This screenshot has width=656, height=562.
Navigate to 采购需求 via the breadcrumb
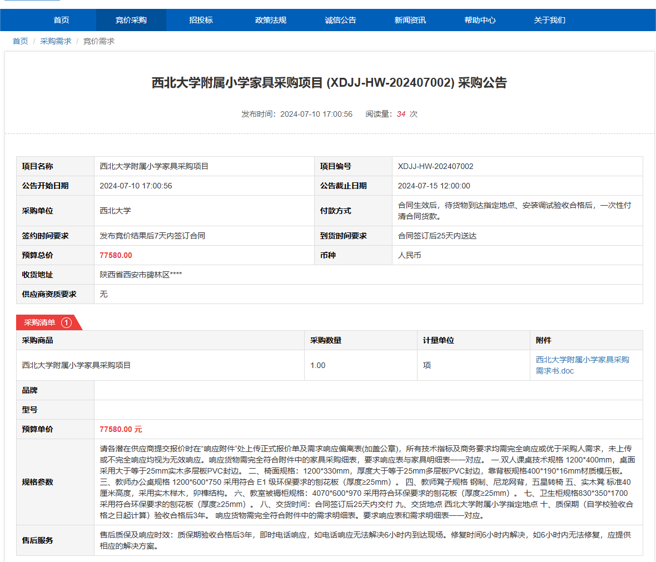[56, 41]
